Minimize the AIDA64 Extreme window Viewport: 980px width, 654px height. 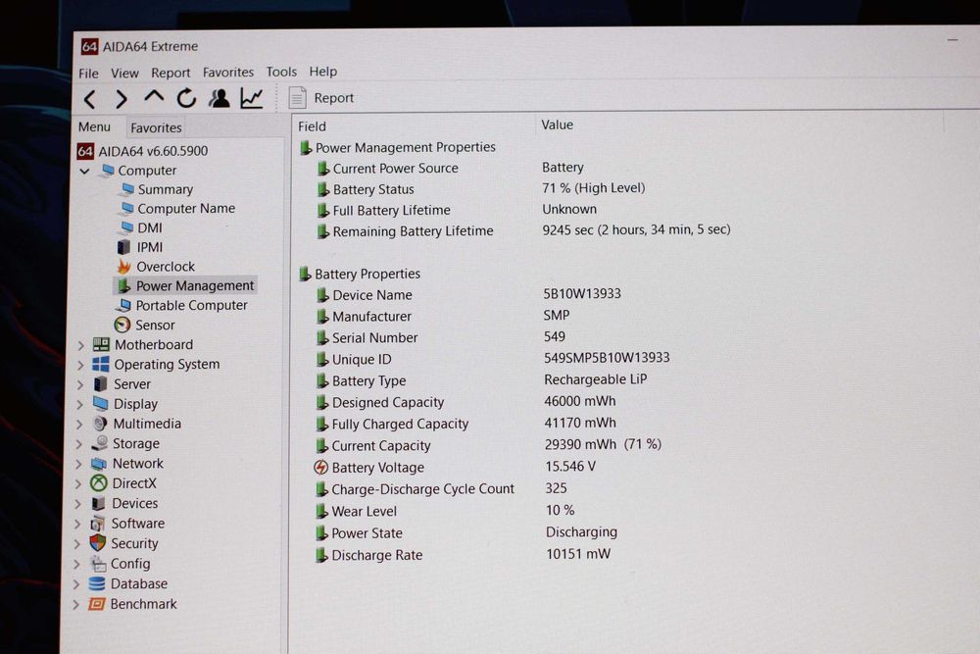[x=952, y=40]
